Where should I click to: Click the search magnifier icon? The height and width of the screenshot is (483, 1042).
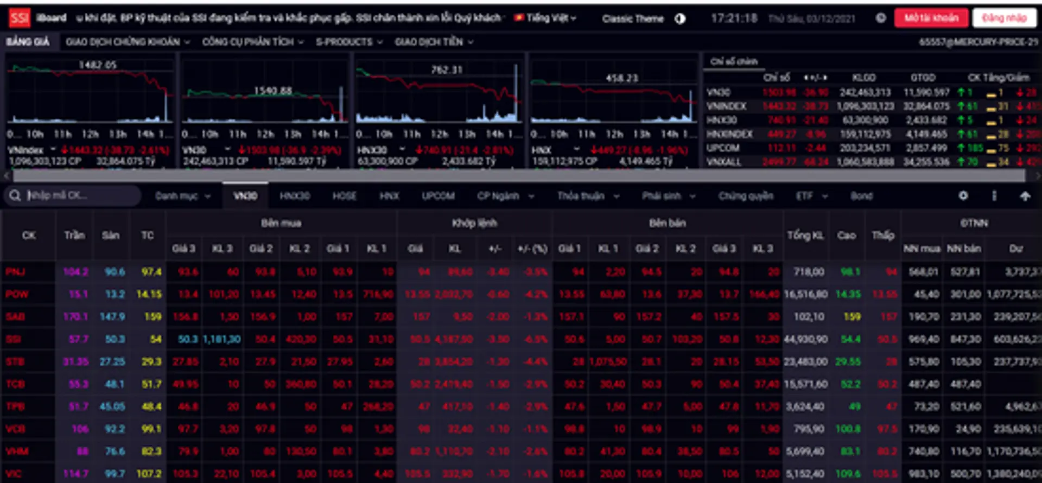(x=15, y=195)
